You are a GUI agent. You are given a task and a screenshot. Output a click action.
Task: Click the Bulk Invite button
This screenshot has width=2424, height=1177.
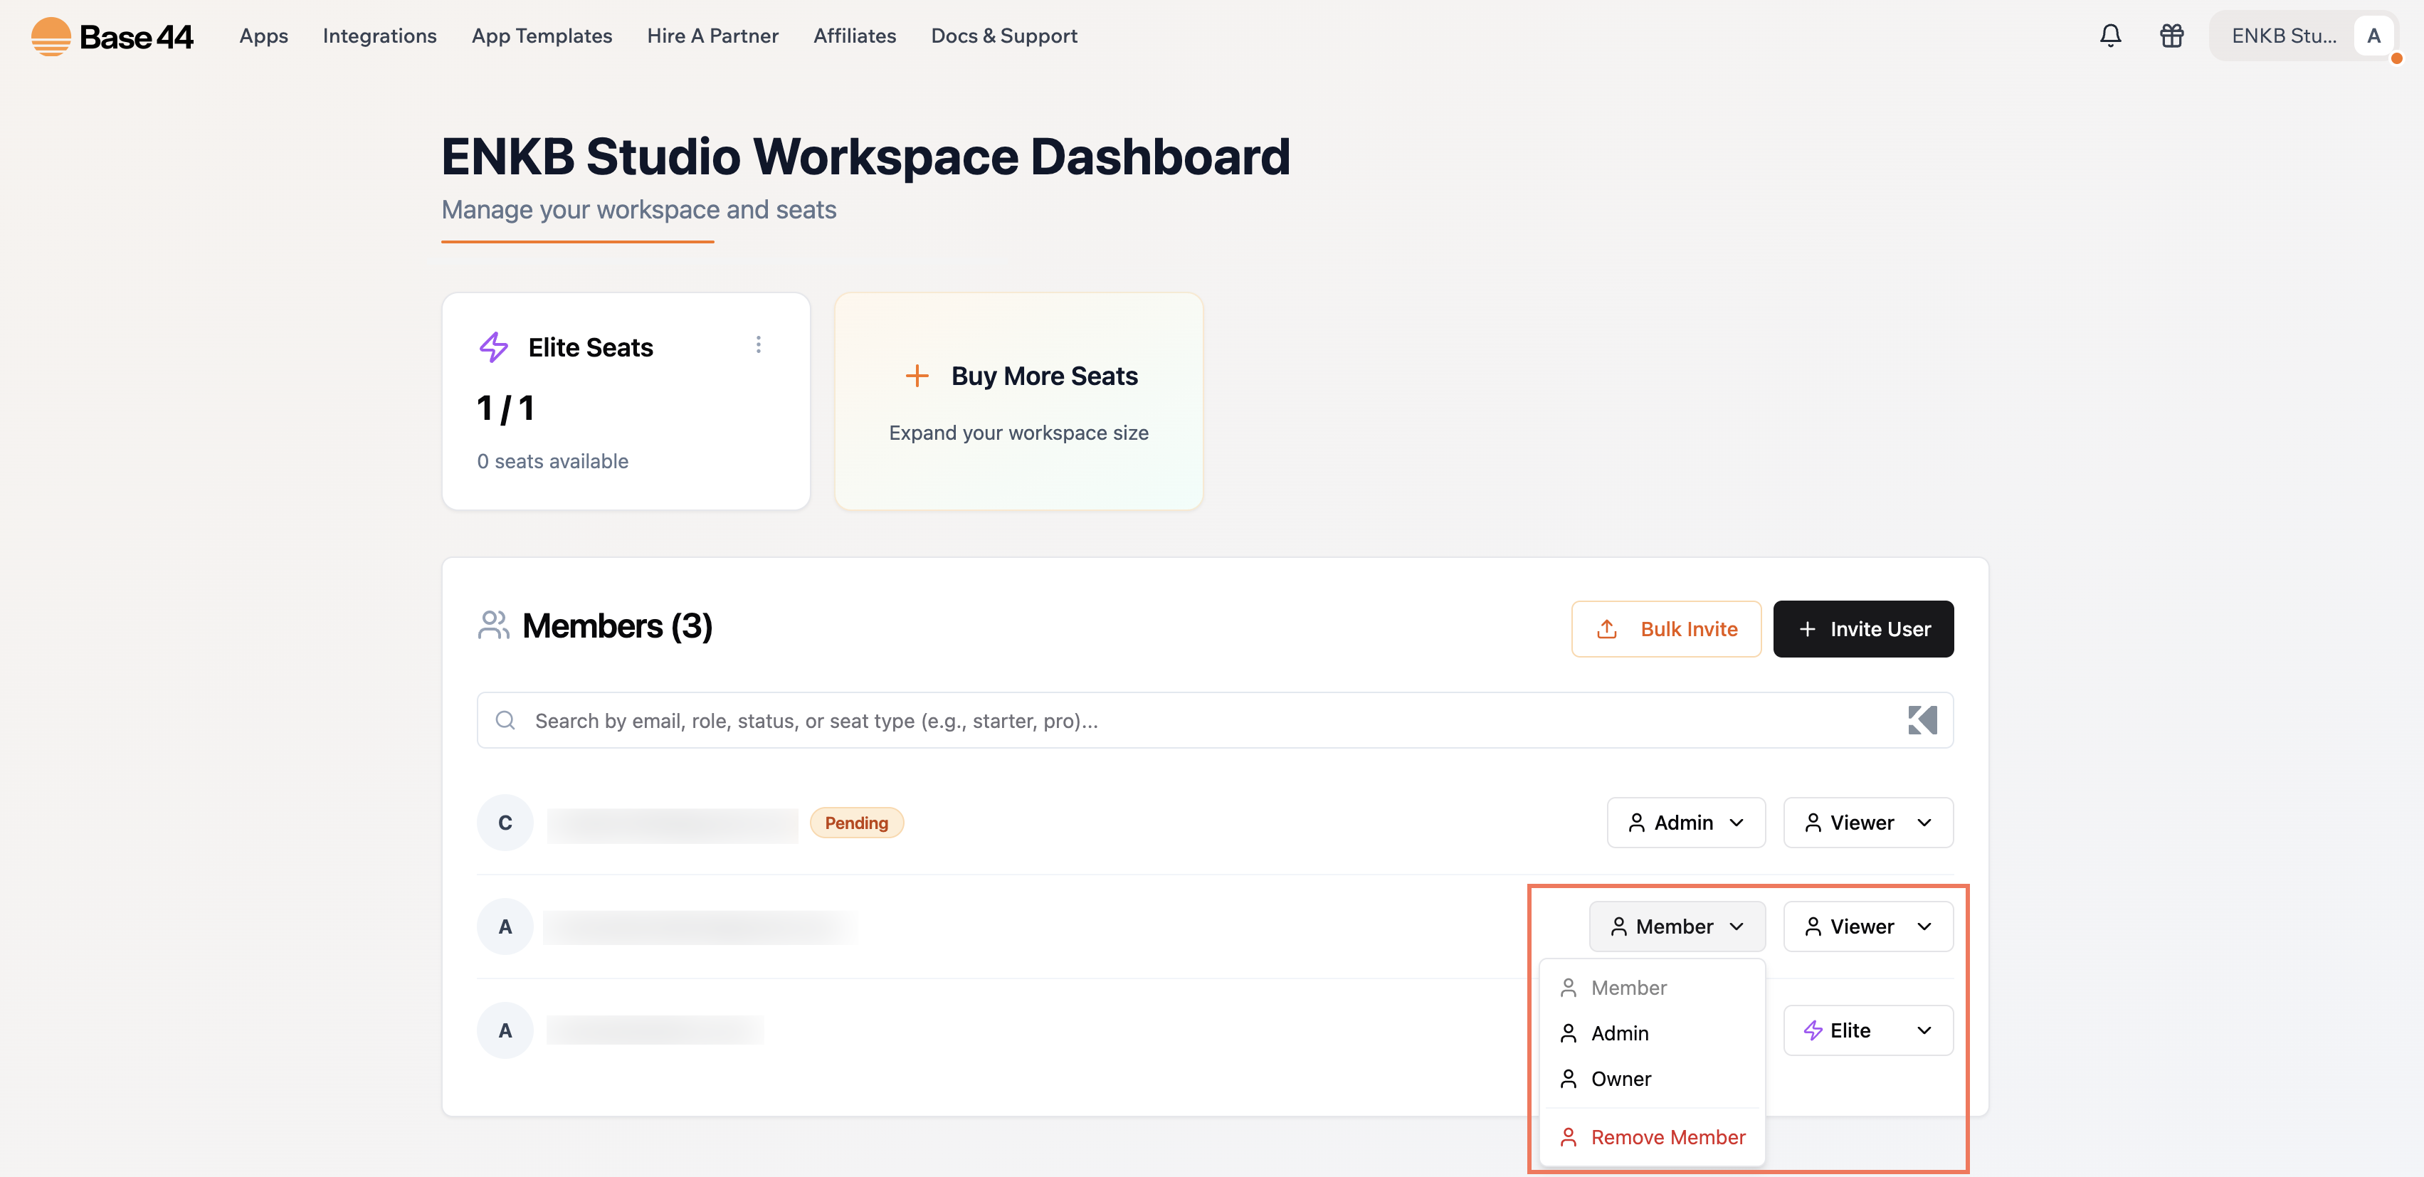pos(1665,628)
